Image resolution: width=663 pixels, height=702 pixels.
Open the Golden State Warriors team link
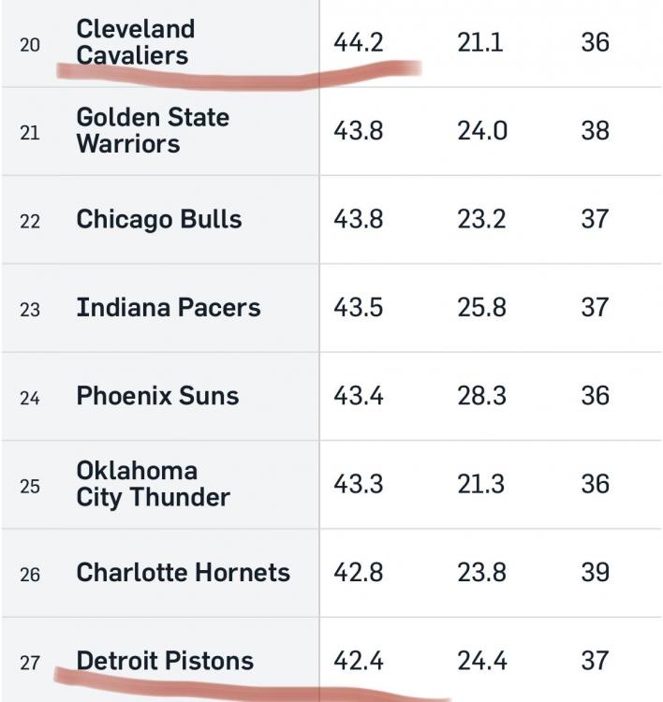tap(153, 130)
